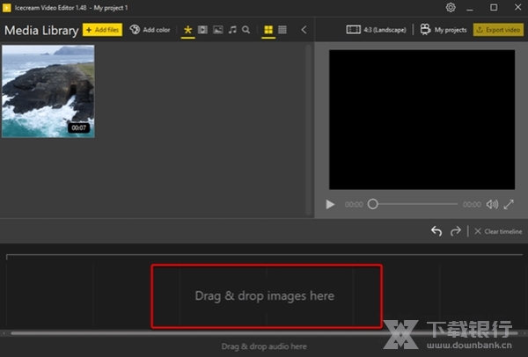Viewport: 528px width, 357px height.
Task: Collapse the Media Library panel
Action: click(x=304, y=30)
